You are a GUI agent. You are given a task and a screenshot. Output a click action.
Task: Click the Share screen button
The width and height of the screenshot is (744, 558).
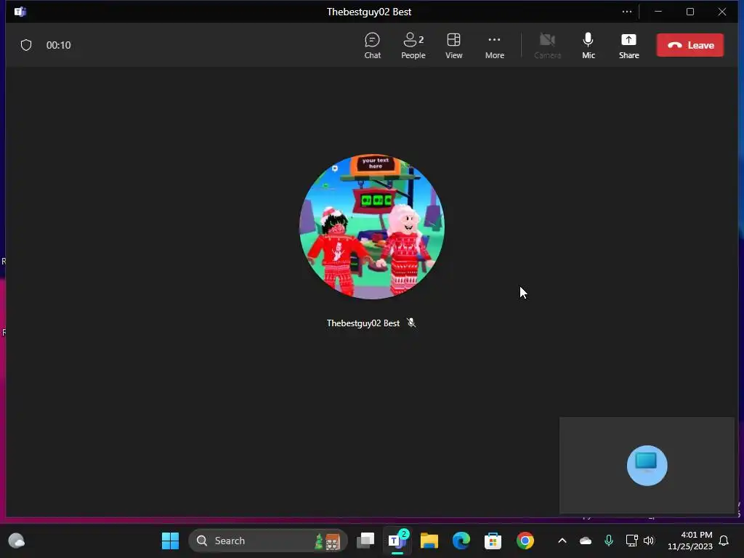(x=628, y=46)
